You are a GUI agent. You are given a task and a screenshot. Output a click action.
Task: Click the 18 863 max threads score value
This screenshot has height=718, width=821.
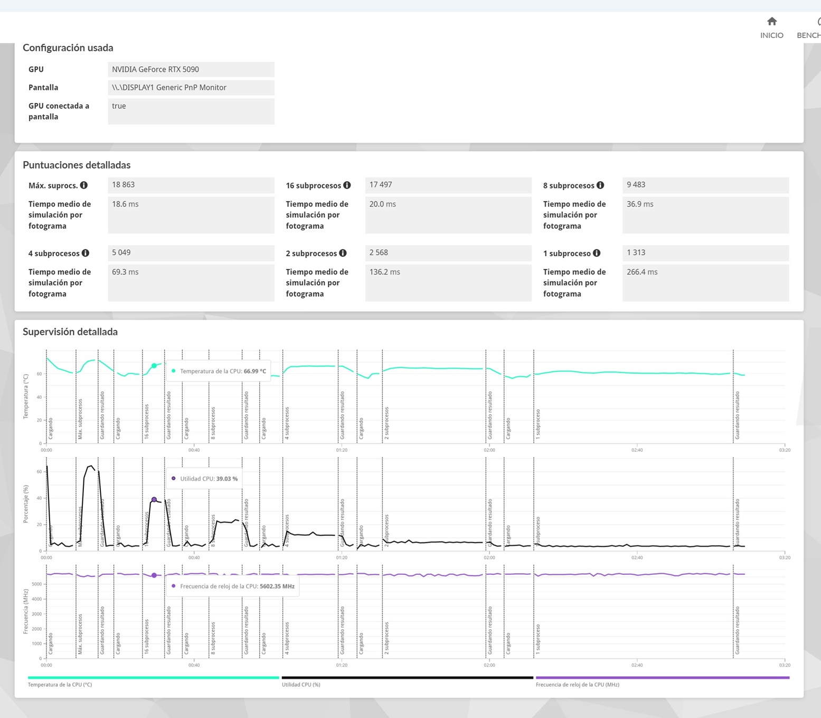(x=191, y=185)
